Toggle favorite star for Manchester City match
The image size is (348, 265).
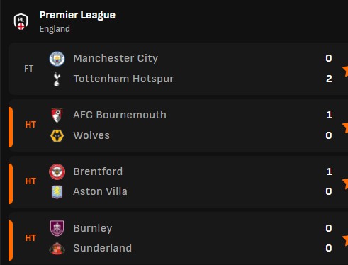[345, 71]
